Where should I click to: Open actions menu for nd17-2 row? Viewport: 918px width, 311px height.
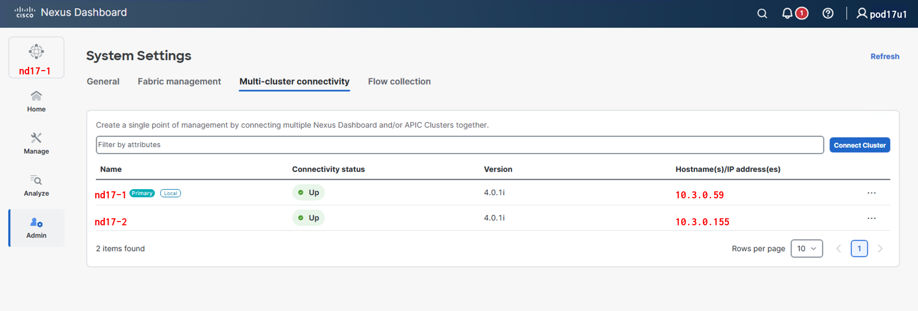point(871,218)
